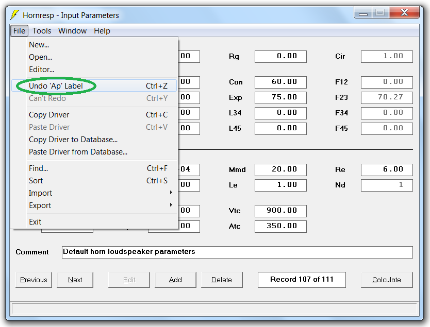430x327 pixels.
Task: Click the Rg input field
Action: point(280,57)
